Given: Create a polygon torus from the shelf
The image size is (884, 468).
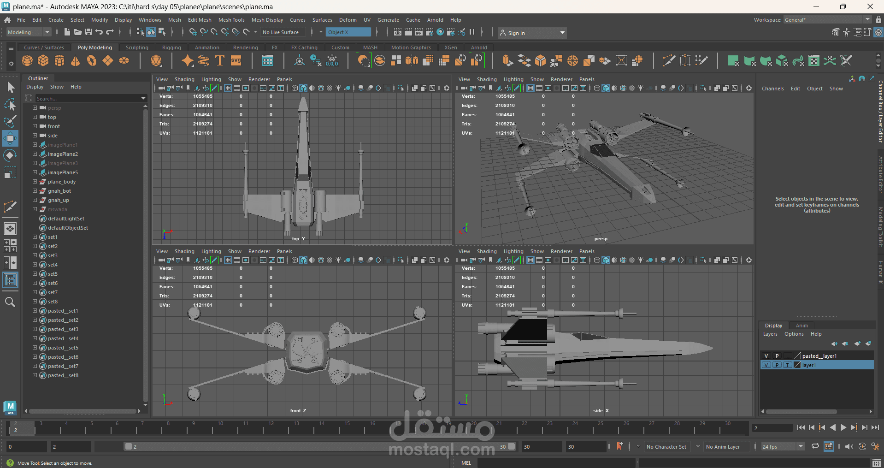Looking at the screenshot, I should click(92, 60).
